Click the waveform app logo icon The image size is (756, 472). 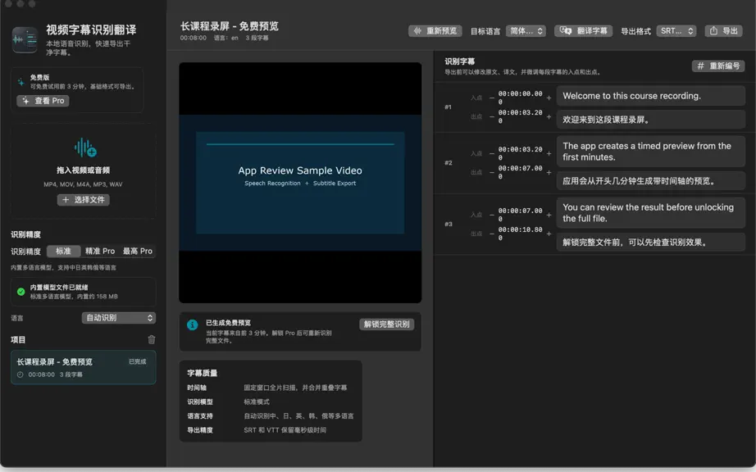[x=25, y=39]
